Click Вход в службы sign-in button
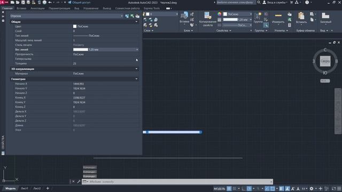Screen dimensions: 342x192 point(275,2)
